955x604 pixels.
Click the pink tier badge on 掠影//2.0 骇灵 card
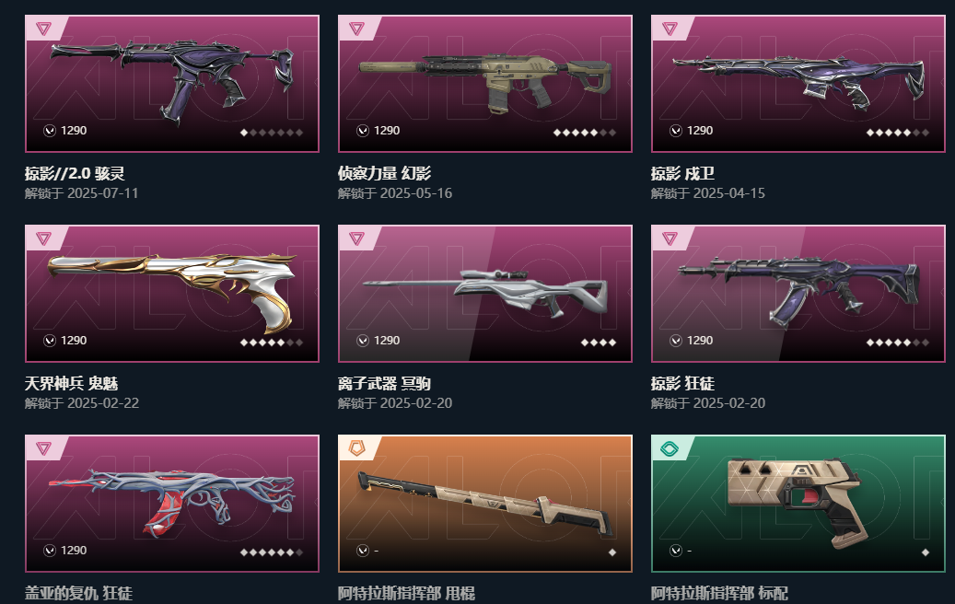click(44, 28)
